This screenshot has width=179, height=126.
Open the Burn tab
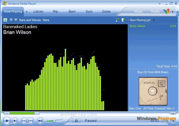(x=72, y=12)
